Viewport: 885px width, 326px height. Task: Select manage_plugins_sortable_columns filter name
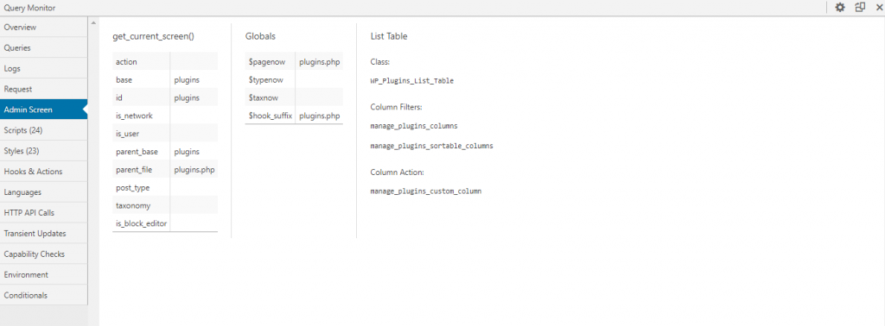432,145
